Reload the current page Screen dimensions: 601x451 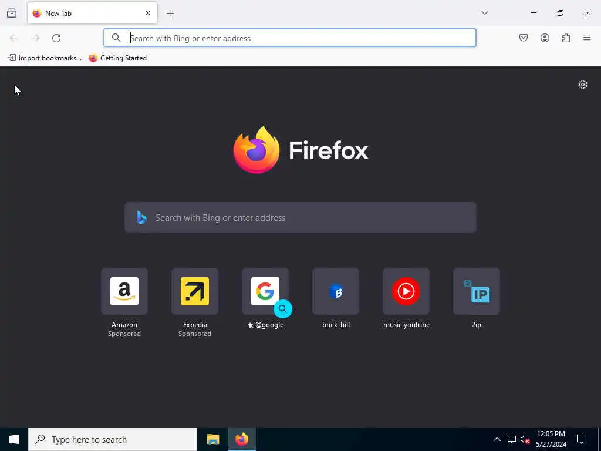pos(56,38)
